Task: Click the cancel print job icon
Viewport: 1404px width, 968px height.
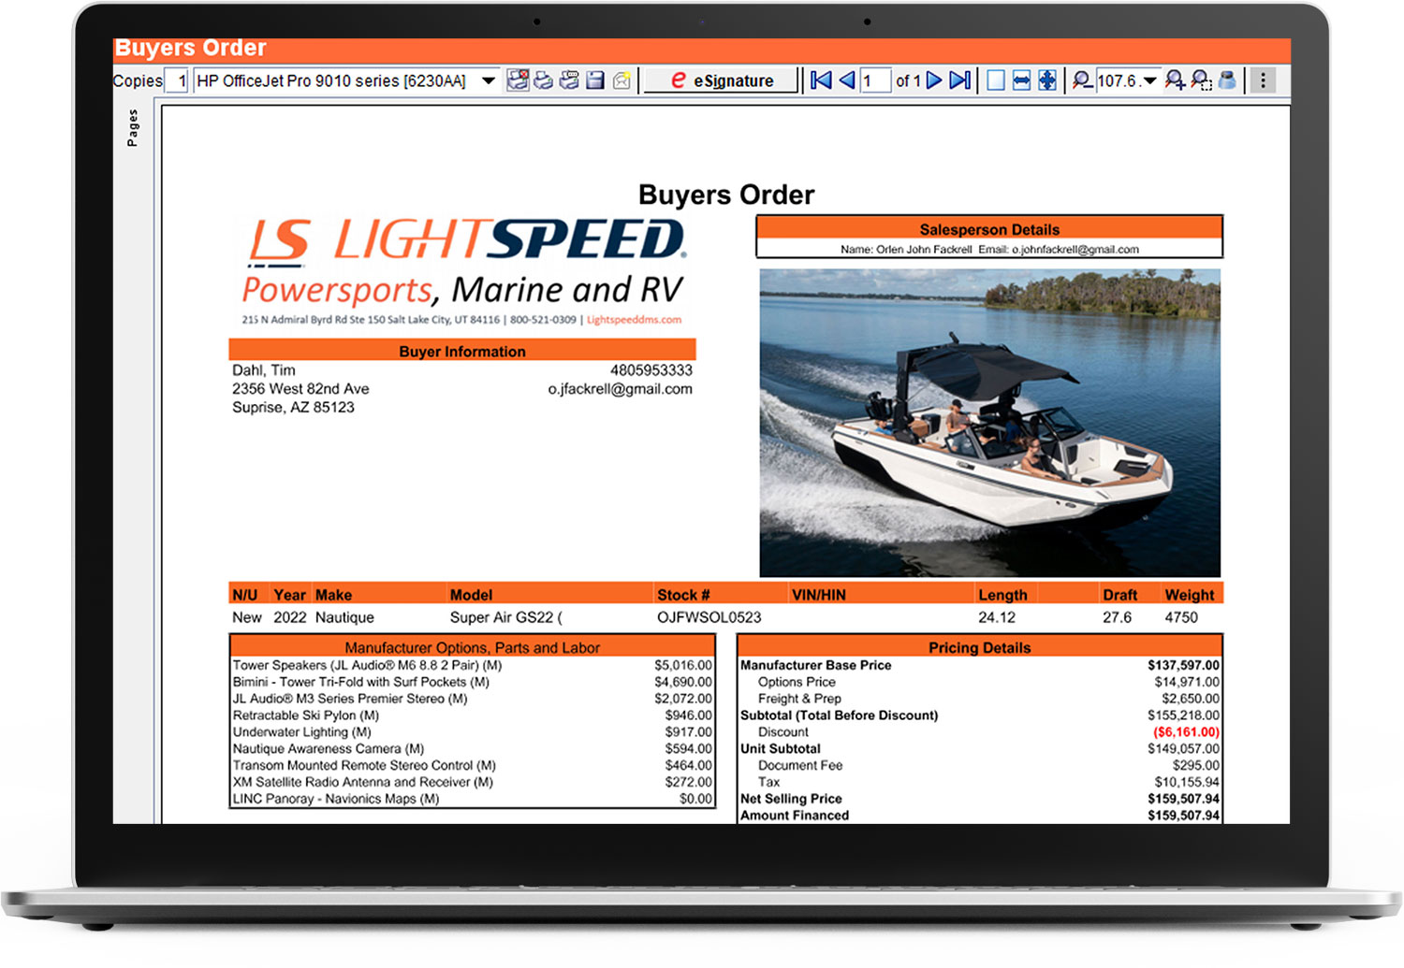Action: (x=518, y=80)
